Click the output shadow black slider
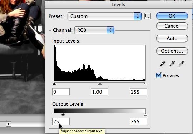The width and height of the screenshot is (193, 134). coord(63,114)
